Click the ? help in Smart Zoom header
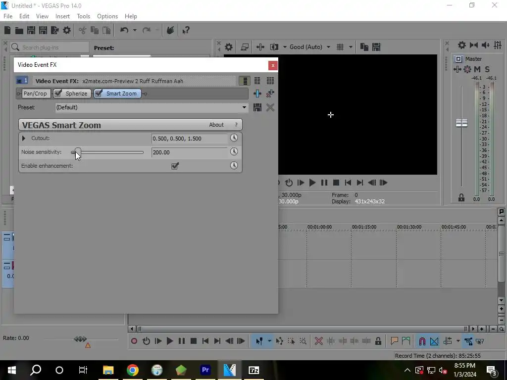Viewport: 507px width, 380px height. [236, 125]
